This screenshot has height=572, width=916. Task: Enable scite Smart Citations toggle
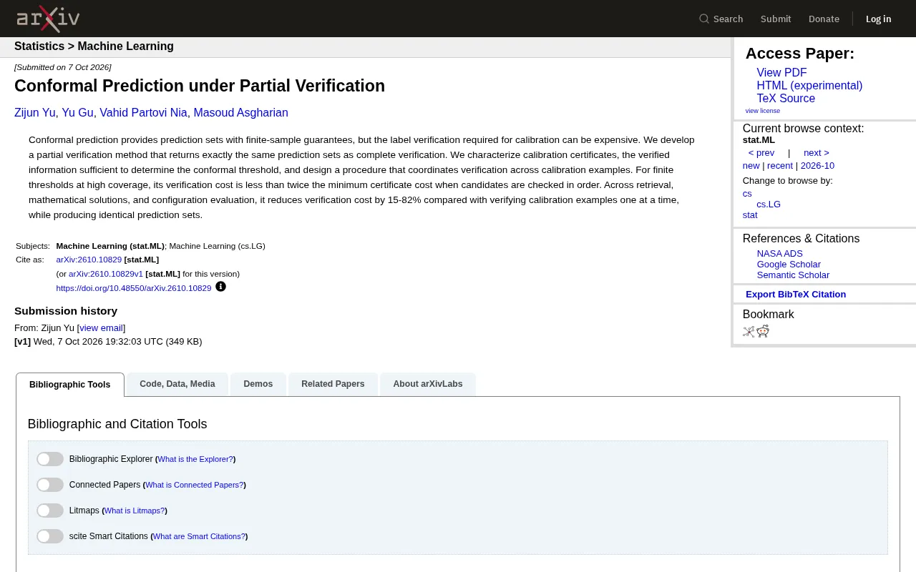coord(50,536)
